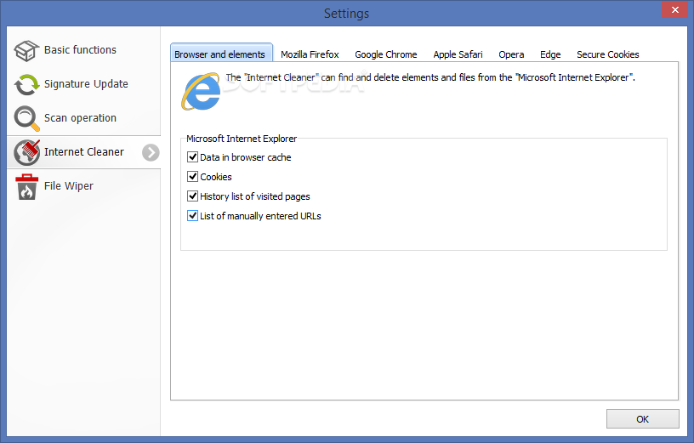Open Scan operation settings label
This screenshot has height=443, width=694.
tap(80, 117)
